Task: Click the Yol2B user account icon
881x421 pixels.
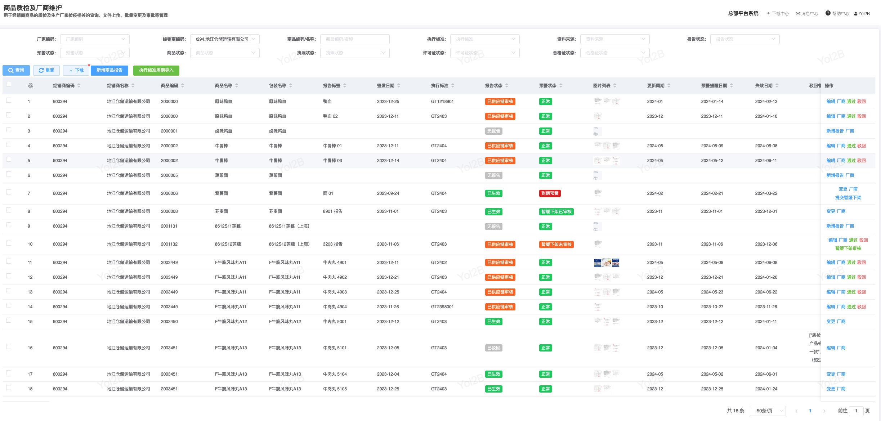Action: [856, 14]
